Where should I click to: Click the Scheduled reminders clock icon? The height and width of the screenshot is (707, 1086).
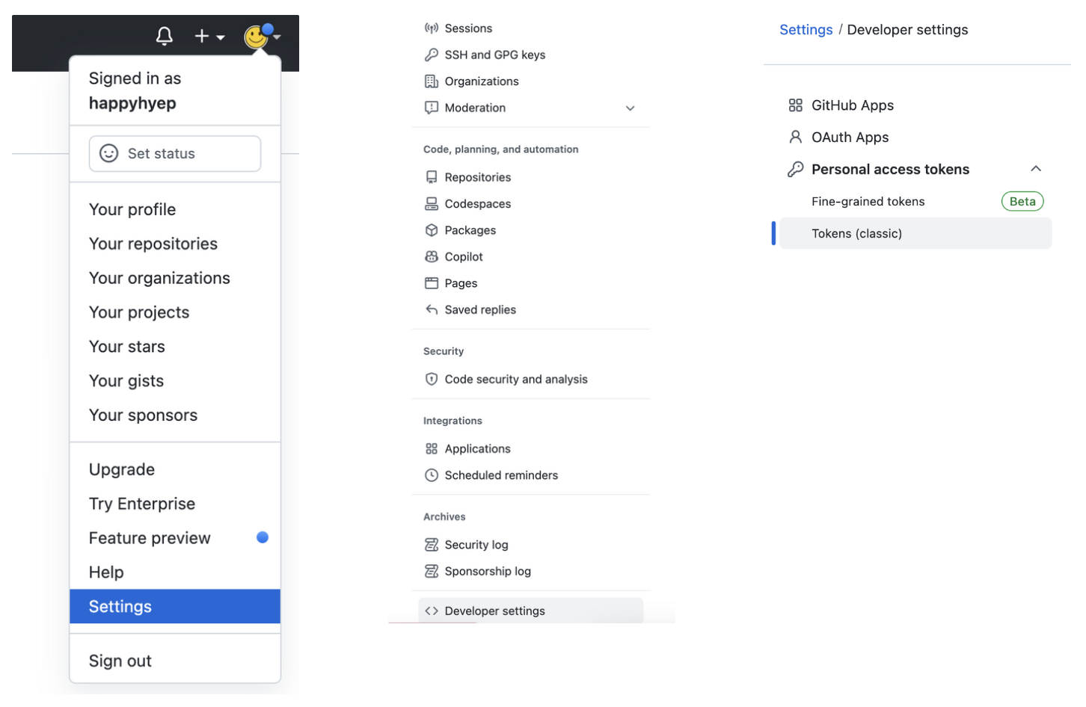click(432, 475)
